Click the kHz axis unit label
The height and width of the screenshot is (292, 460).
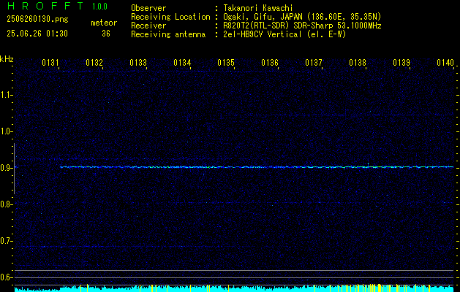[x=7, y=60]
